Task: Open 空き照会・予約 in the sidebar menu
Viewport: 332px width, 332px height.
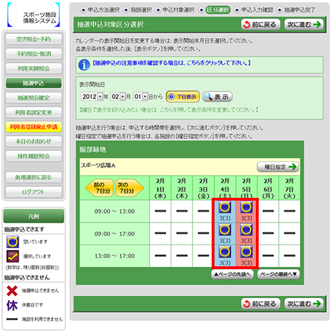Action: coord(34,39)
